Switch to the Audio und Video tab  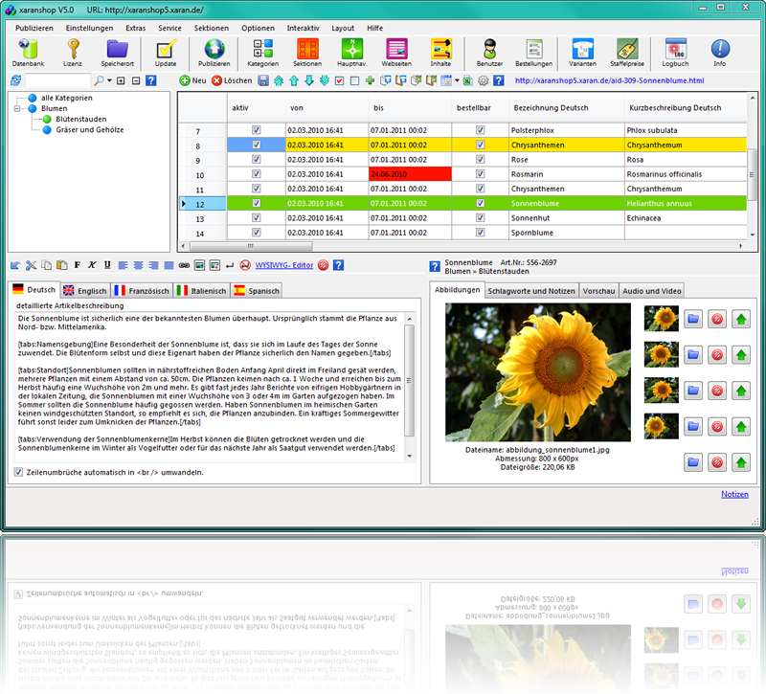(652, 291)
